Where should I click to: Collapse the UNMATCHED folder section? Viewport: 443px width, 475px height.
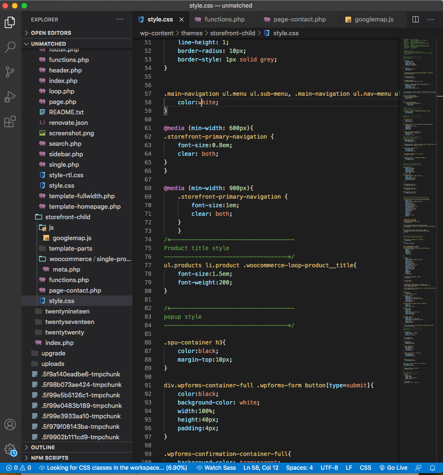point(77,44)
